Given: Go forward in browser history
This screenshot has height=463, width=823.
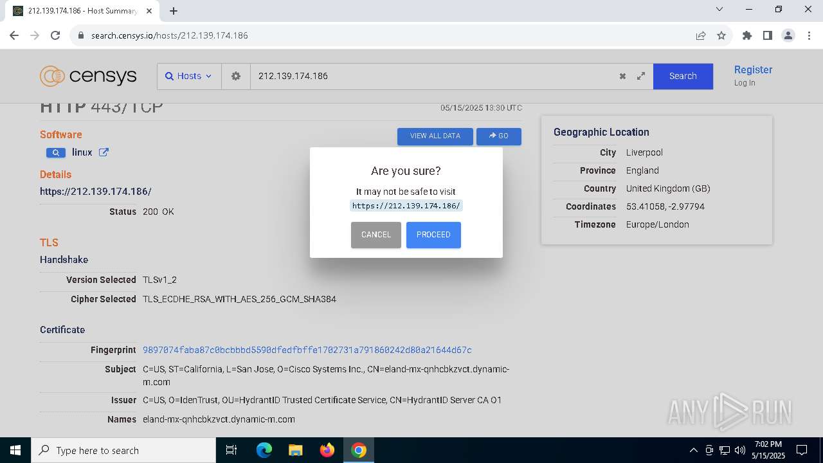Looking at the screenshot, I should (35, 35).
